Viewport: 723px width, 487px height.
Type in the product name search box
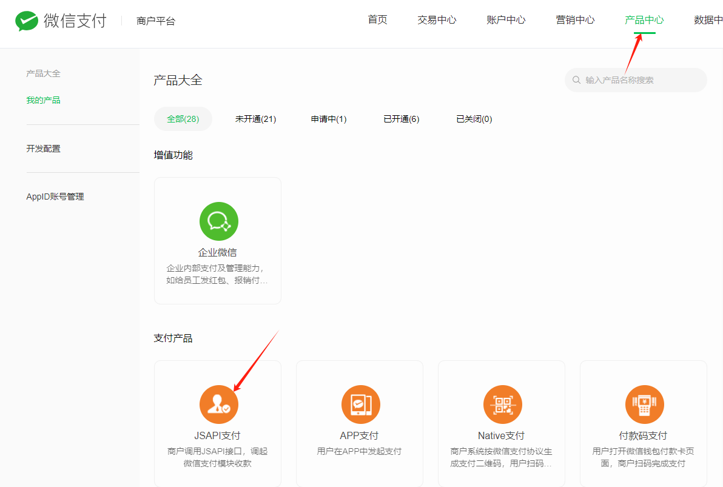[640, 80]
